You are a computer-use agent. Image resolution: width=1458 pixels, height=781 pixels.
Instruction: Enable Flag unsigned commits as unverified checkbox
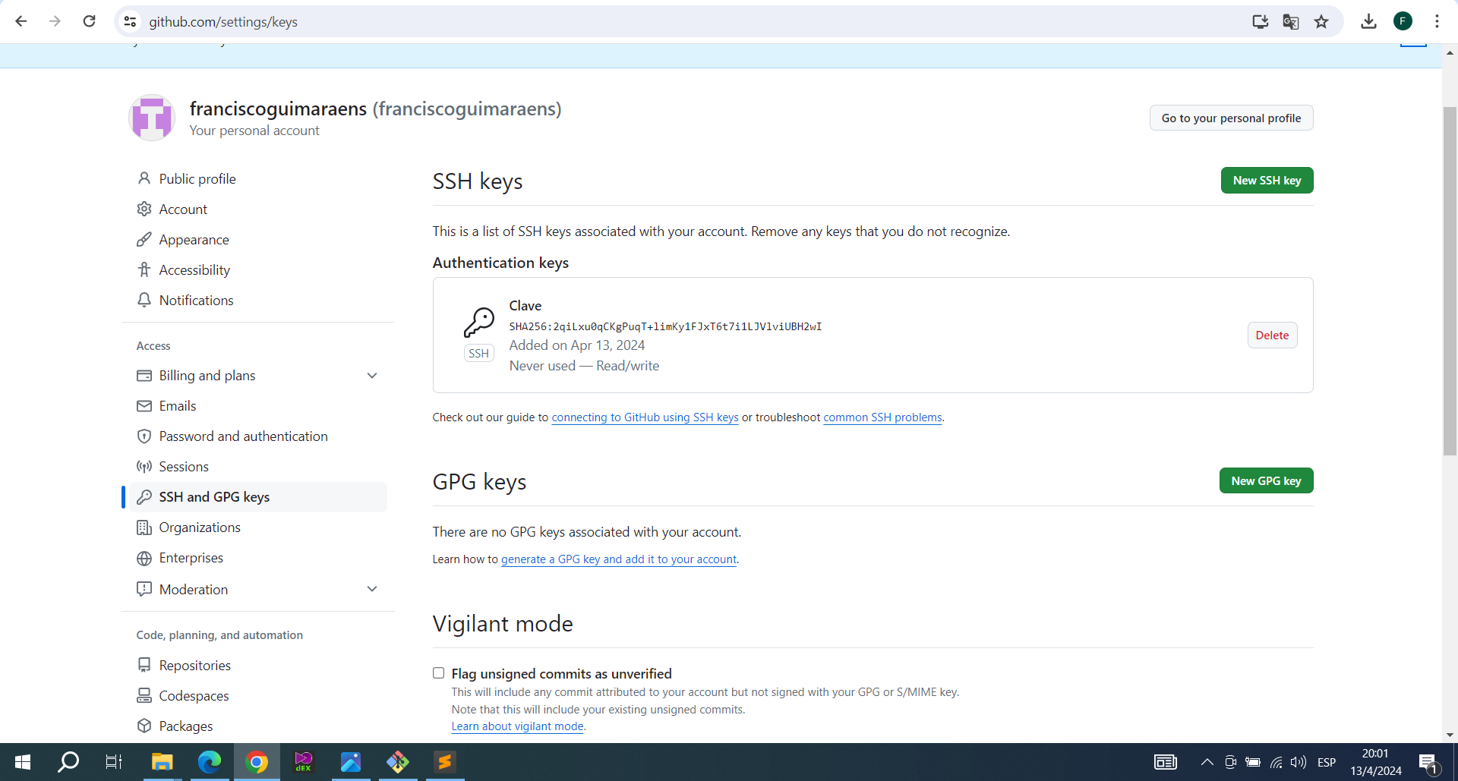438,673
